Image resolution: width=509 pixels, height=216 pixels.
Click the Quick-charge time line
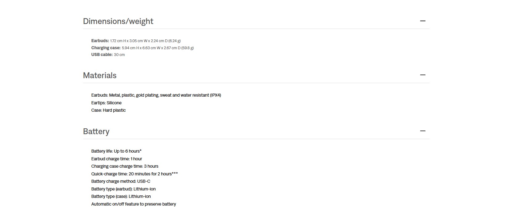(x=134, y=174)
